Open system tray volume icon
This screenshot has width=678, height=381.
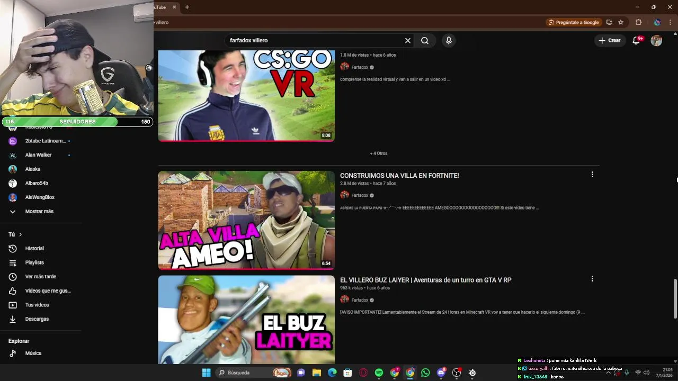pyautogui.click(x=646, y=373)
